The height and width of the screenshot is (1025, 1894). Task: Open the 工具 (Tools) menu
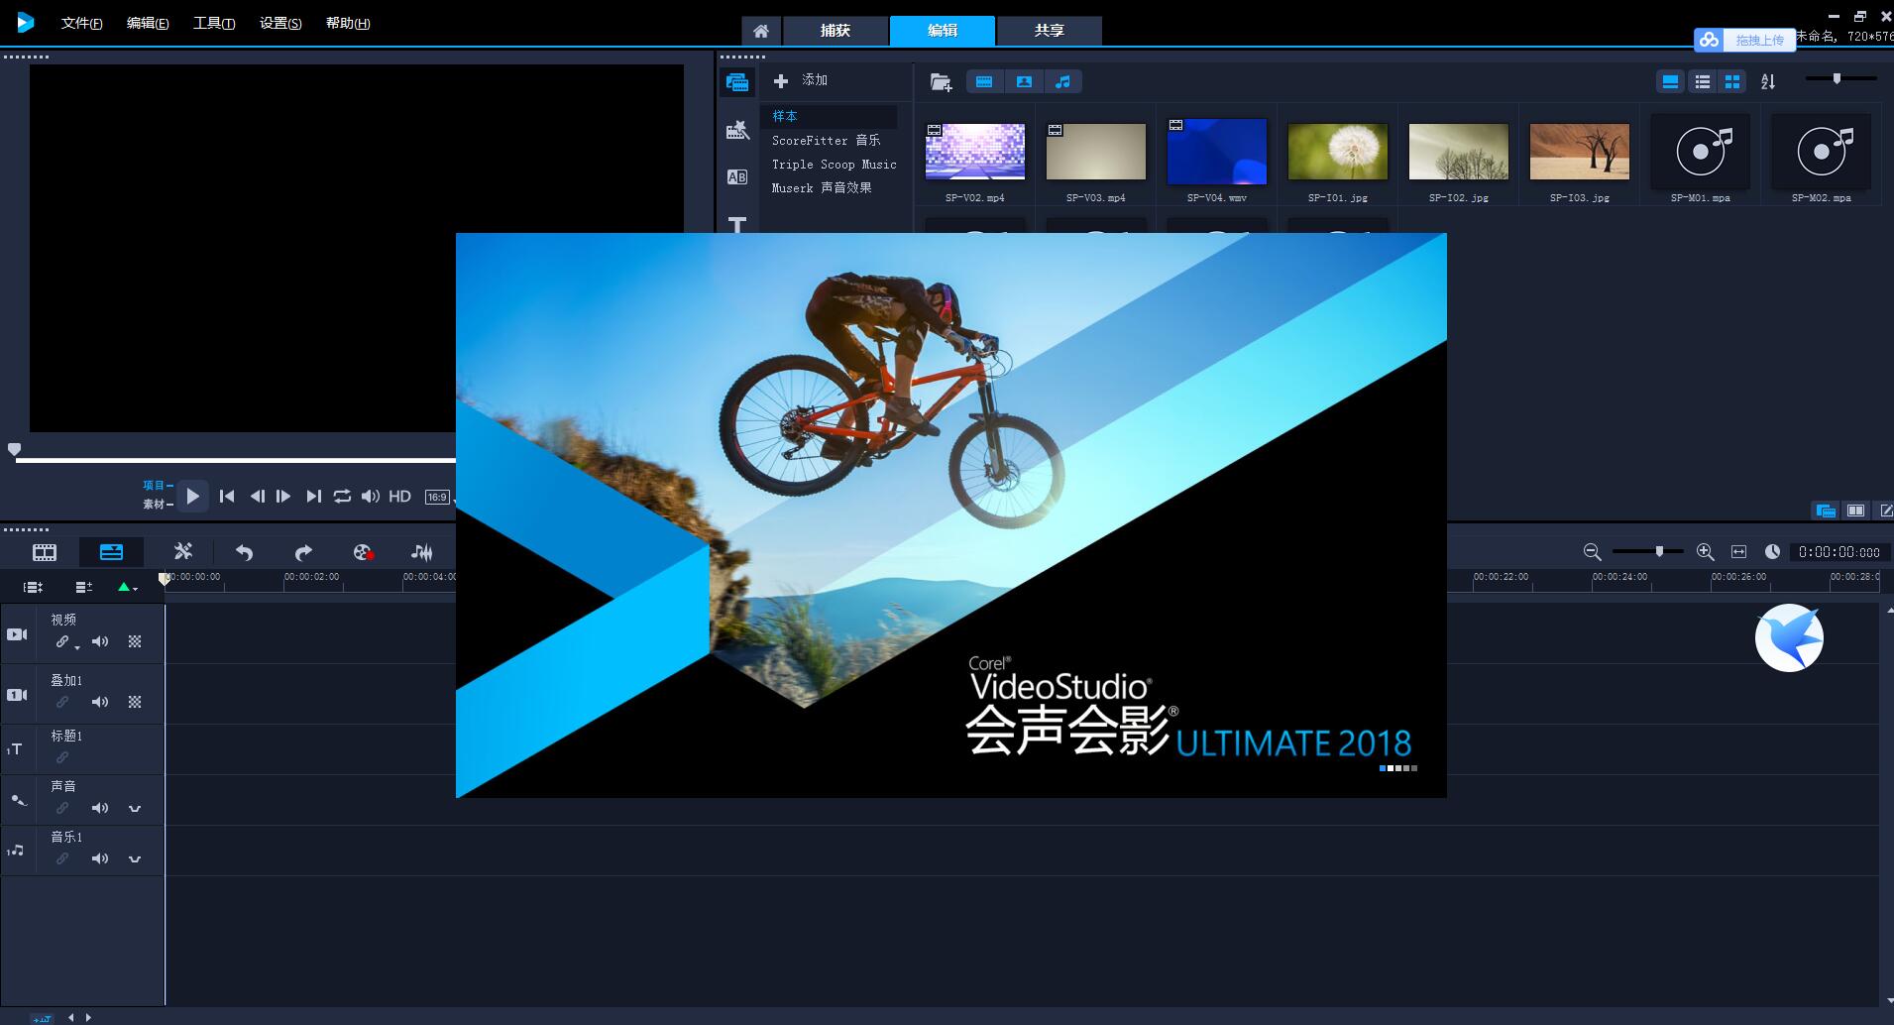pos(214,23)
